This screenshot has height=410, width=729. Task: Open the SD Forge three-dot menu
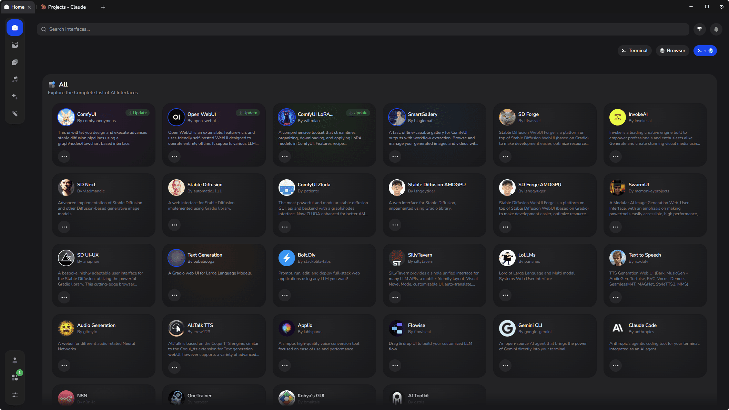[505, 157]
